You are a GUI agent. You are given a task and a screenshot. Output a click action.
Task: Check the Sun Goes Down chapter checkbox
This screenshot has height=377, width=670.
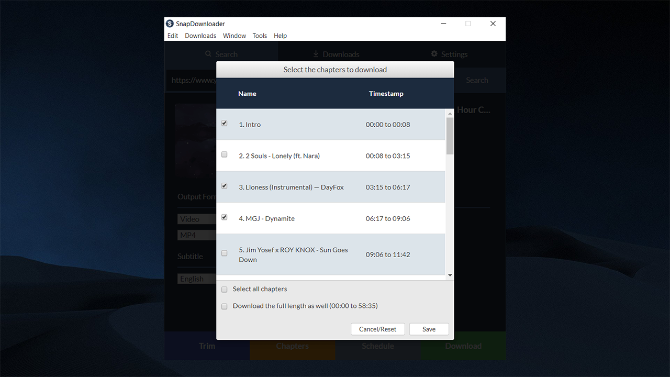coord(225,253)
